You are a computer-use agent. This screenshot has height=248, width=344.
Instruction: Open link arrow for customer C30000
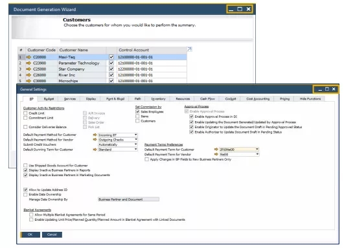click(x=29, y=81)
